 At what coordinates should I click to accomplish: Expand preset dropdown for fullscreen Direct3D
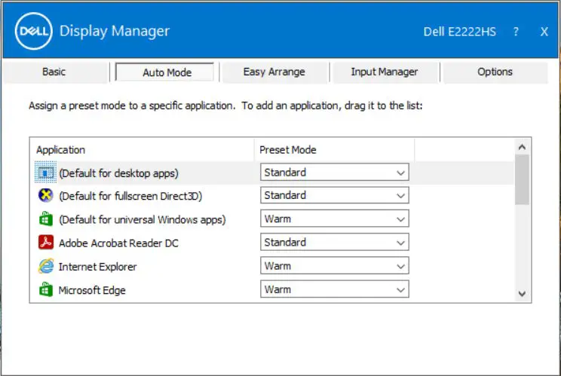pos(334,196)
